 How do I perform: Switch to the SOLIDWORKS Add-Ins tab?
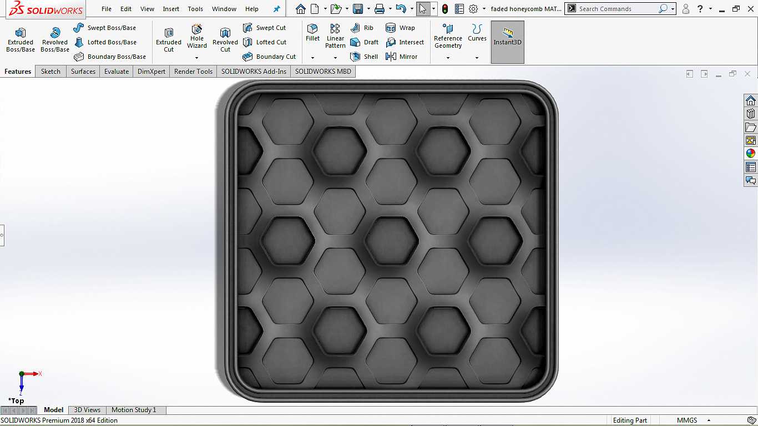point(254,72)
